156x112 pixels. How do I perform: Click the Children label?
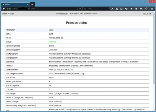tap(9, 90)
